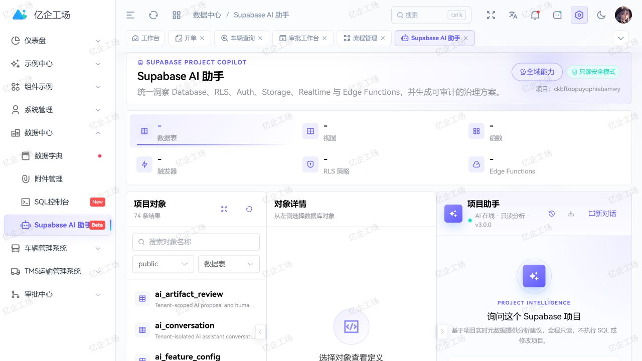Select the Edge Functions stat card

pos(545,164)
